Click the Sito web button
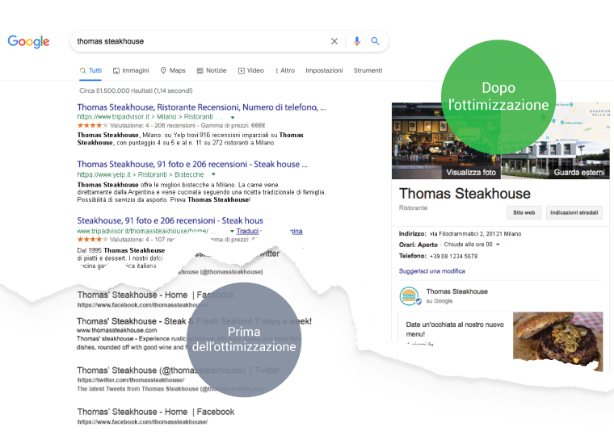 pos(524,212)
